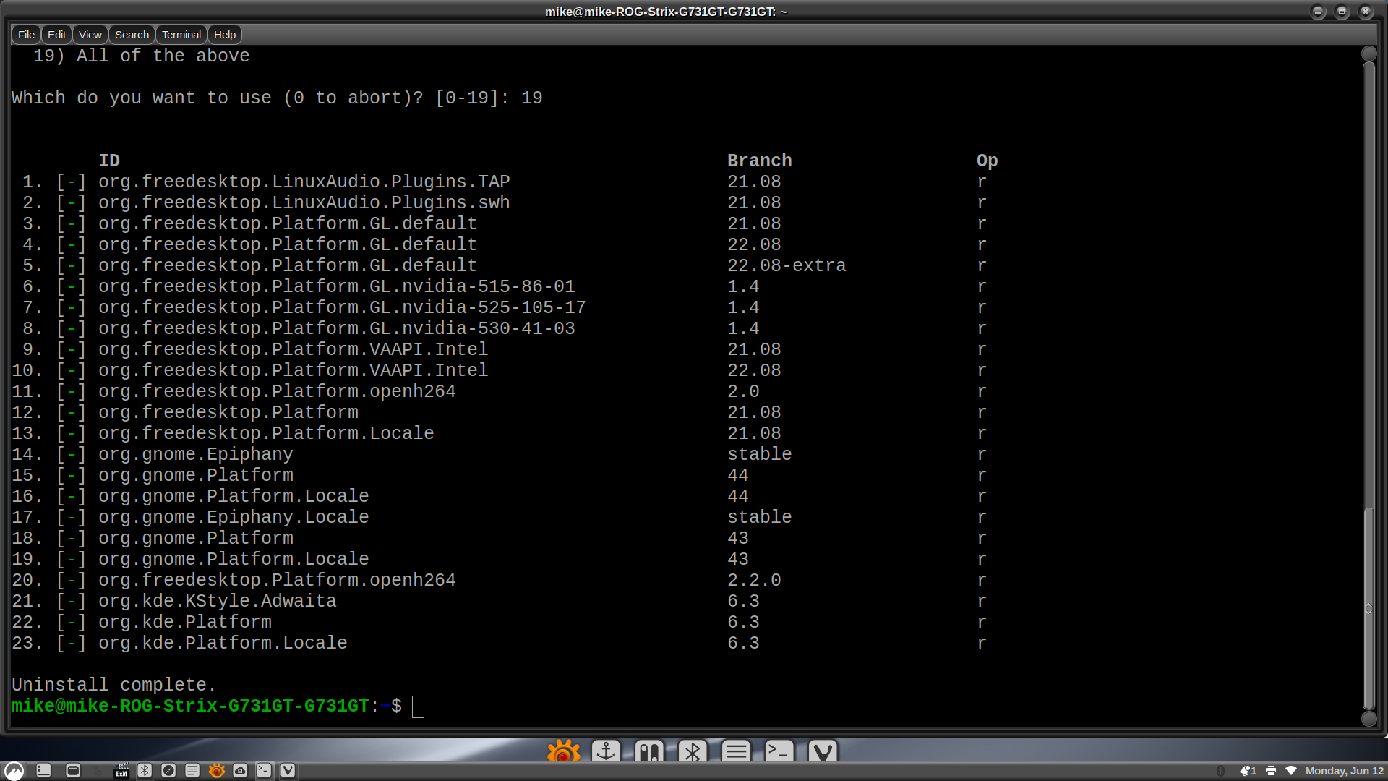Image resolution: width=1388 pixels, height=781 pixels.
Task: Open the notification bell with count 1
Action: click(x=1248, y=771)
